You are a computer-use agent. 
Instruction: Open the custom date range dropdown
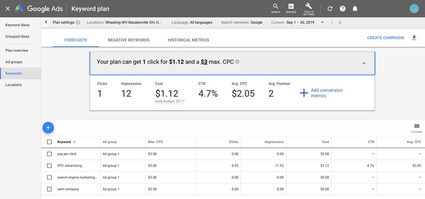[x=322, y=22]
